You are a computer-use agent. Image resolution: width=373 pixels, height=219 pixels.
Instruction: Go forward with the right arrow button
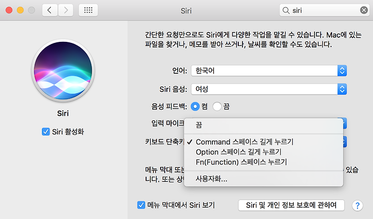(66, 10)
